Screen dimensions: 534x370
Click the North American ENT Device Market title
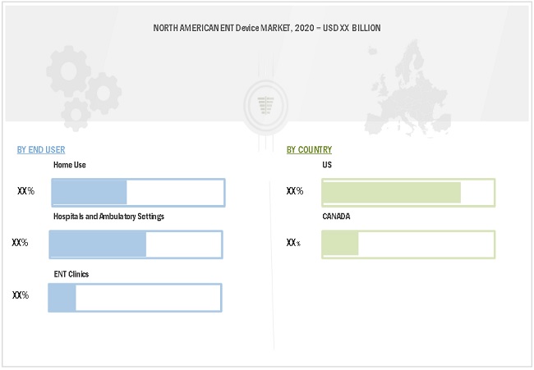[x=267, y=28]
